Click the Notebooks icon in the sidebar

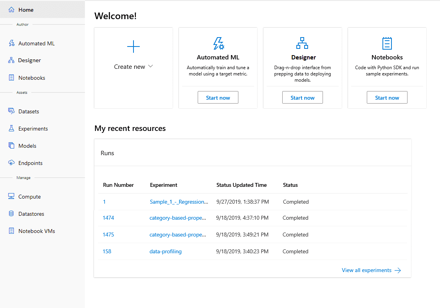click(11, 78)
